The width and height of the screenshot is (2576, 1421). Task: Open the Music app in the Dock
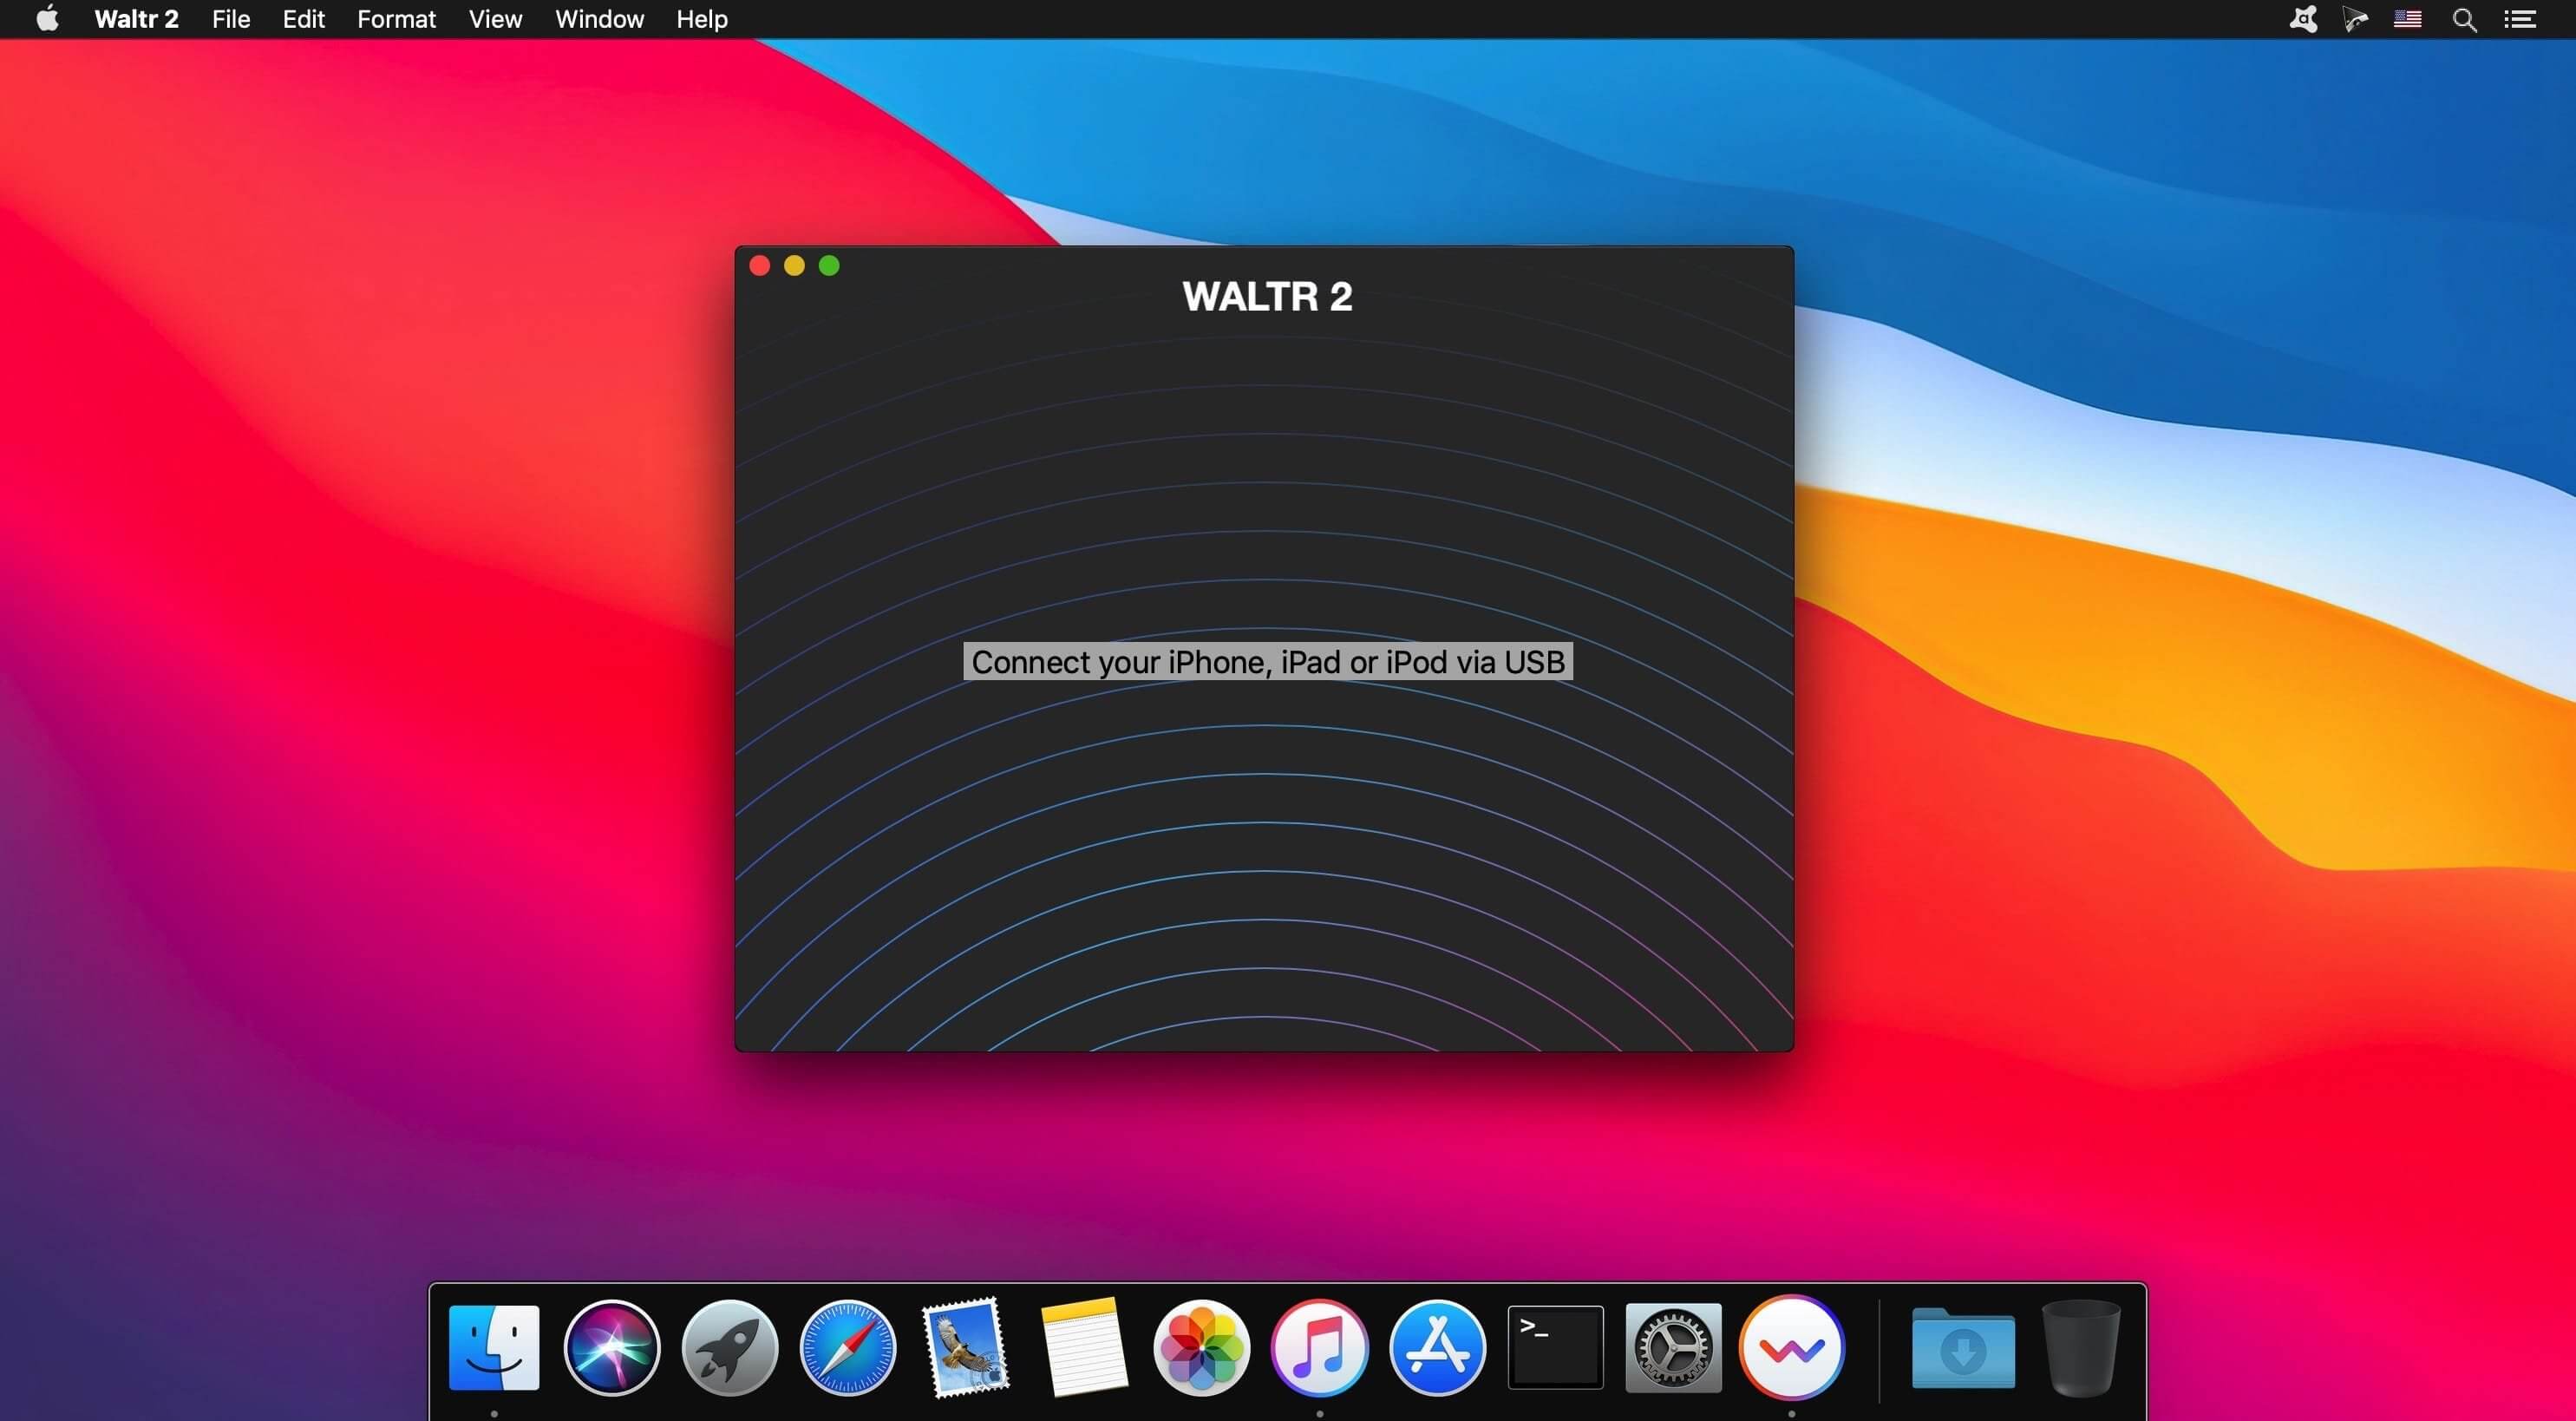click(x=1319, y=1347)
